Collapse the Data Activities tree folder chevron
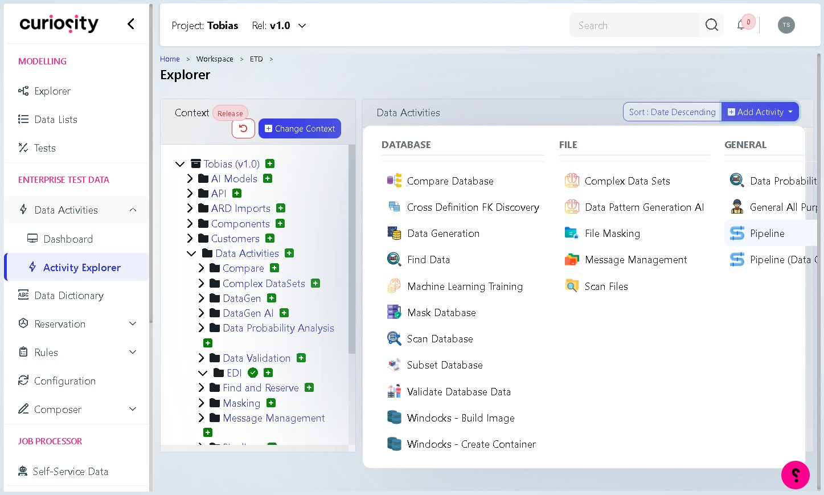 tap(191, 253)
